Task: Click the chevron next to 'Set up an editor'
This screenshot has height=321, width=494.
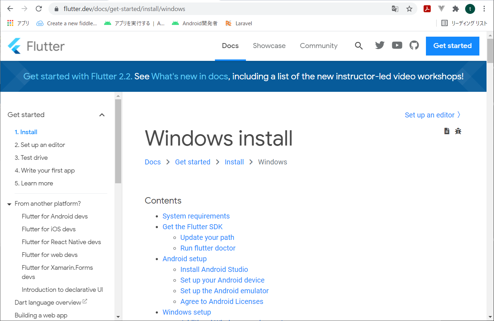Action: 459,115
